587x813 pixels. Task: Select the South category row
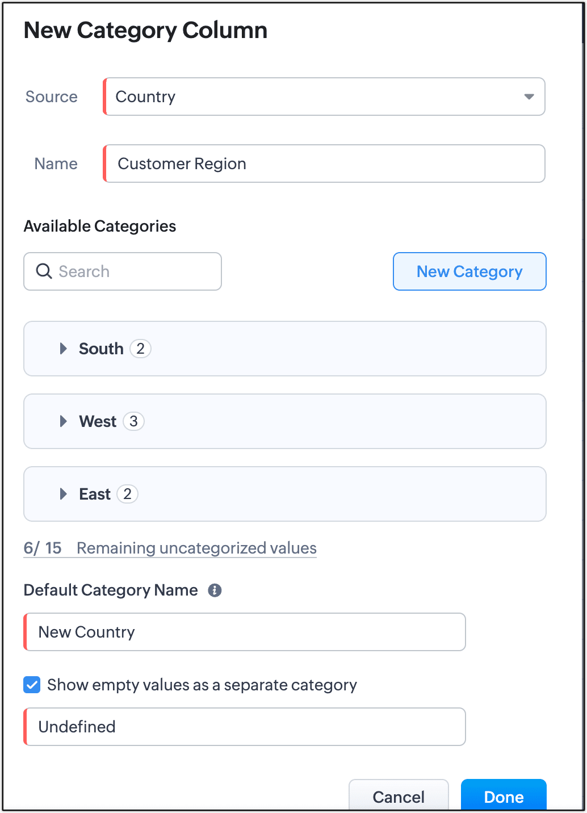(341, 349)
